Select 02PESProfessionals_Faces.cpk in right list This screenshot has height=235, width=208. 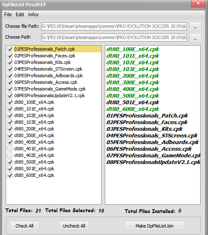pos(147,122)
